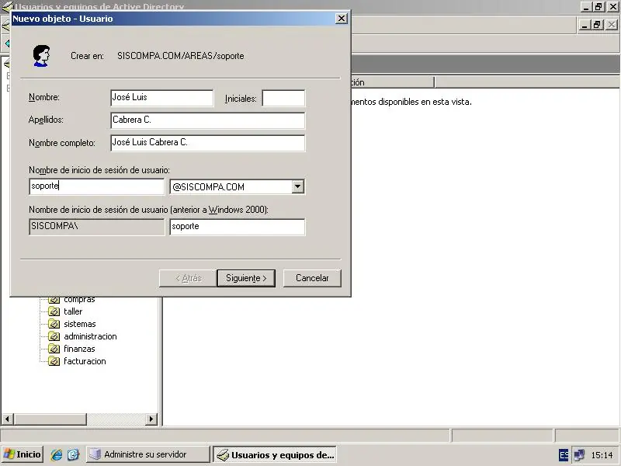Open the Inicio start menu
621x466 pixels.
[23, 454]
